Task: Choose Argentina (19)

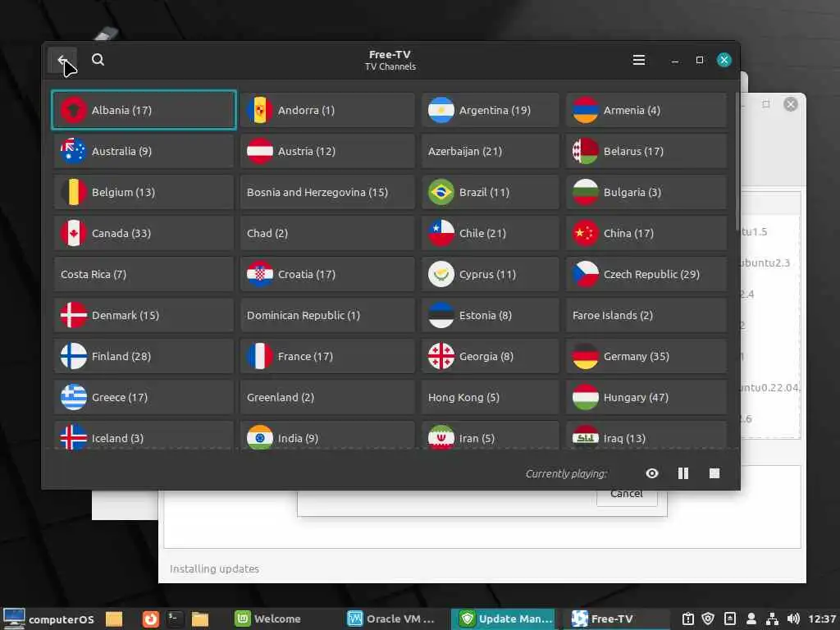Action: 490,110
